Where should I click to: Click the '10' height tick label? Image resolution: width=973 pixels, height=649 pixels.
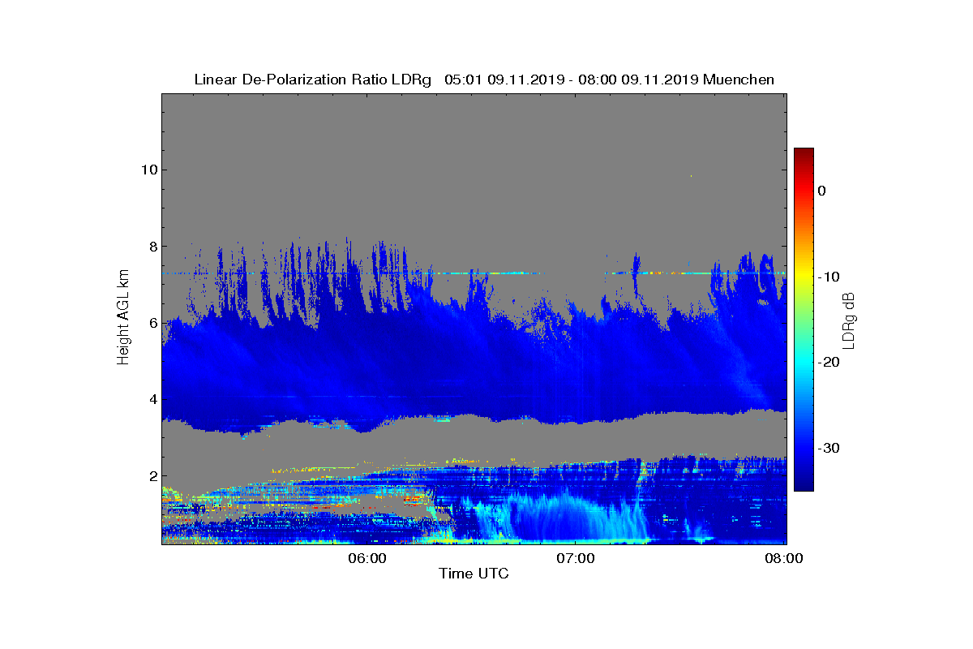[x=148, y=170]
